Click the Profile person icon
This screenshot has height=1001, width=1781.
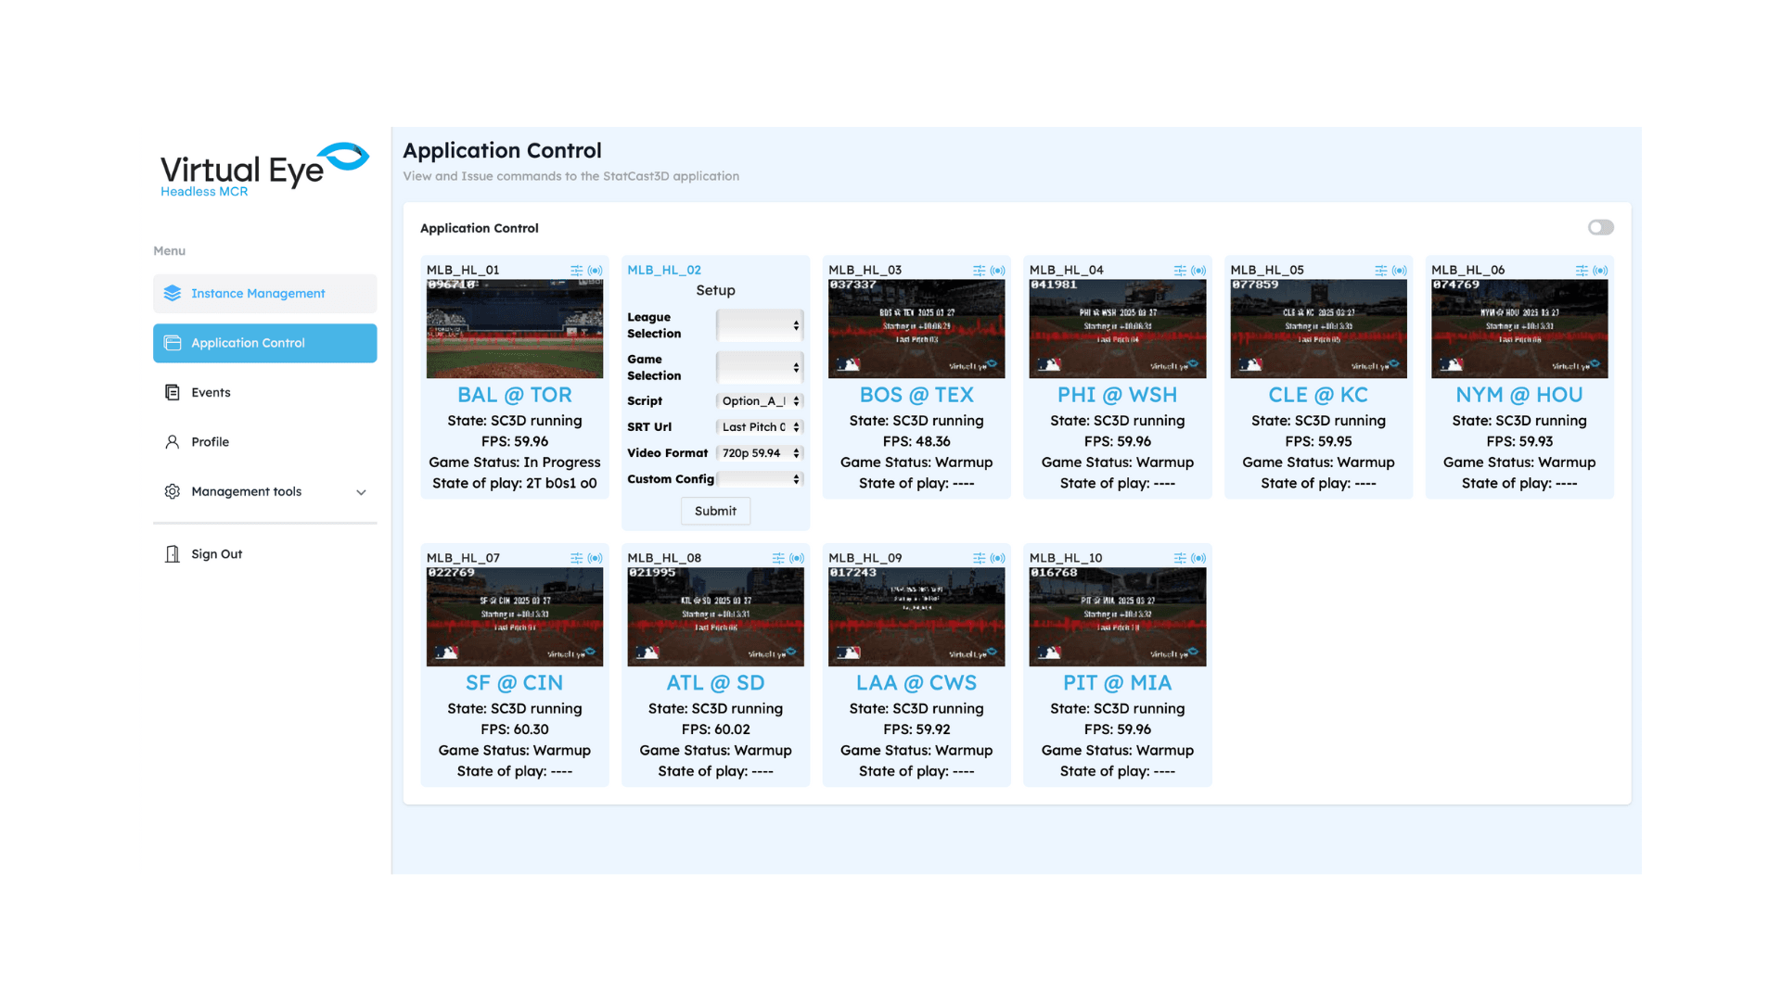click(x=173, y=442)
